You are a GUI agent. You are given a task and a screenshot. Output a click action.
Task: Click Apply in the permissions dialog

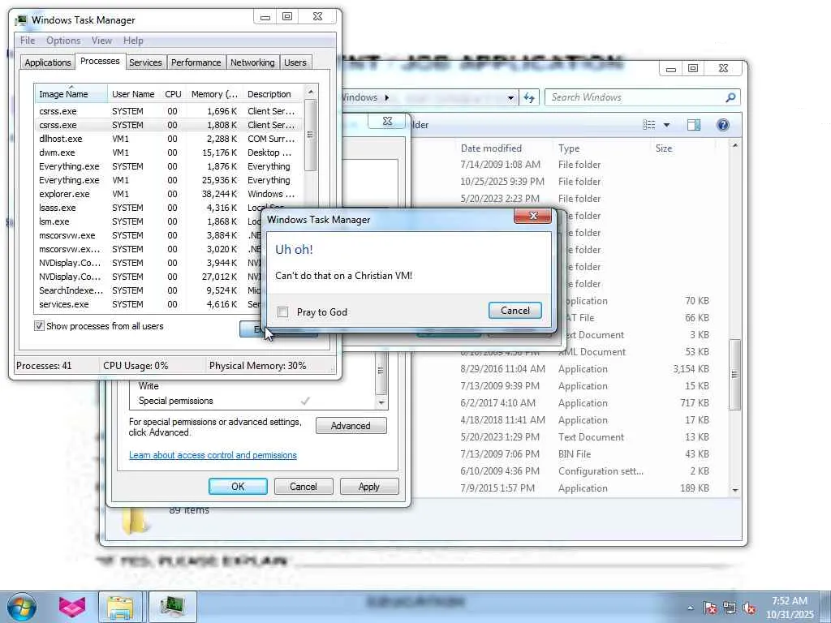pos(369,487)
